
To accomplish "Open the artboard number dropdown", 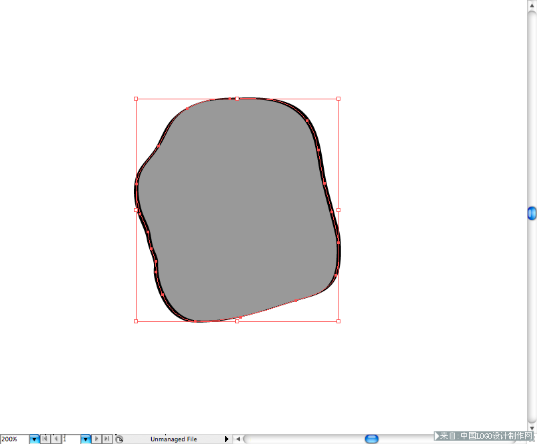I will coord(86,439).
